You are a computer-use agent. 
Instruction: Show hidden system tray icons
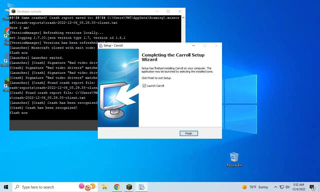276,187
